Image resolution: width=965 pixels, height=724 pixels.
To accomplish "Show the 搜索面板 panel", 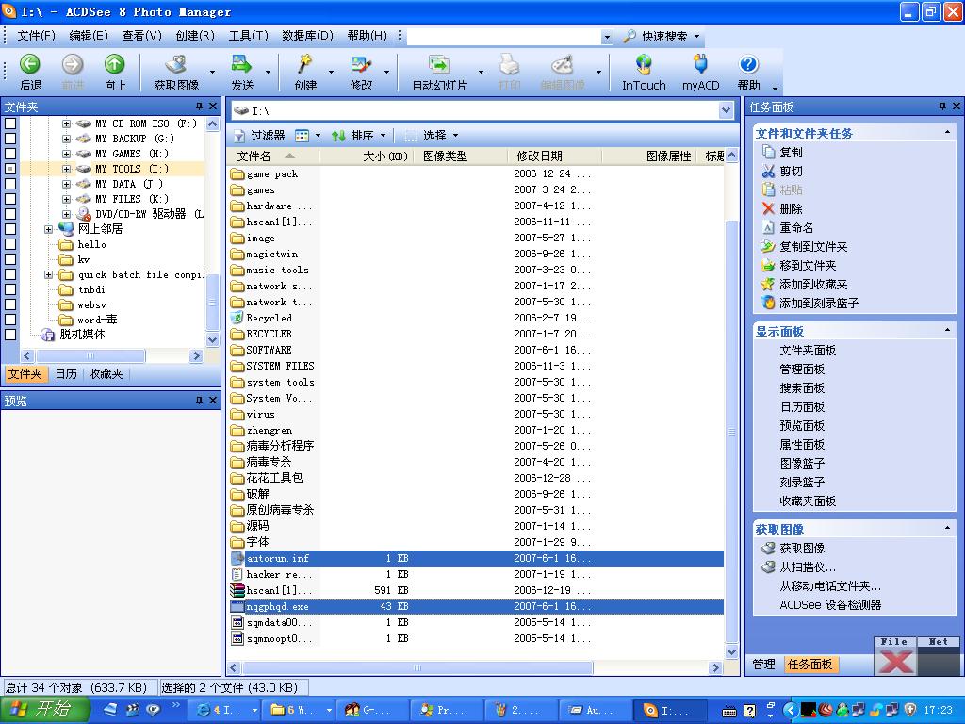I will [802, 387].
